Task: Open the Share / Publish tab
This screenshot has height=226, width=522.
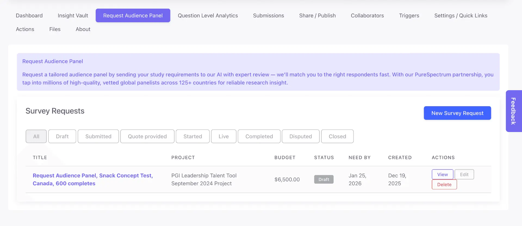Action: [317, 15]
